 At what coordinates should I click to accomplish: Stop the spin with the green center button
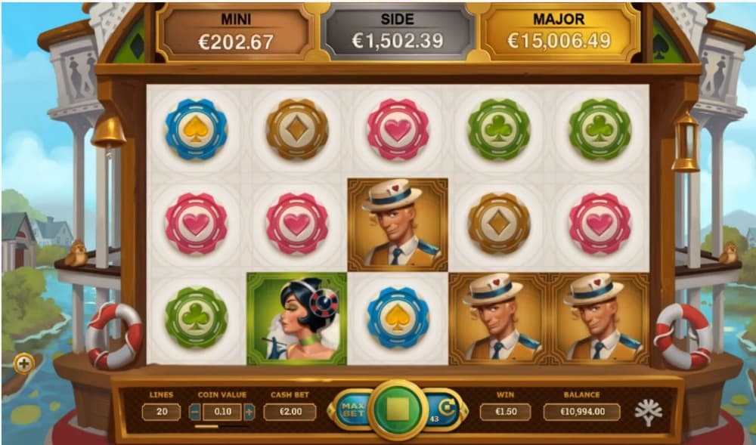point(398,409)
